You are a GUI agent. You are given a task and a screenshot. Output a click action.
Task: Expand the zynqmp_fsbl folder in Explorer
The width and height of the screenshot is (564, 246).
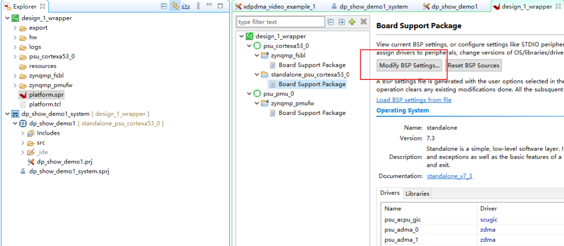click(x=15, y=76)
